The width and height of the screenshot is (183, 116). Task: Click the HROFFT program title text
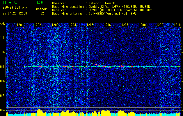pyautogui.click(x=18, y=2)
